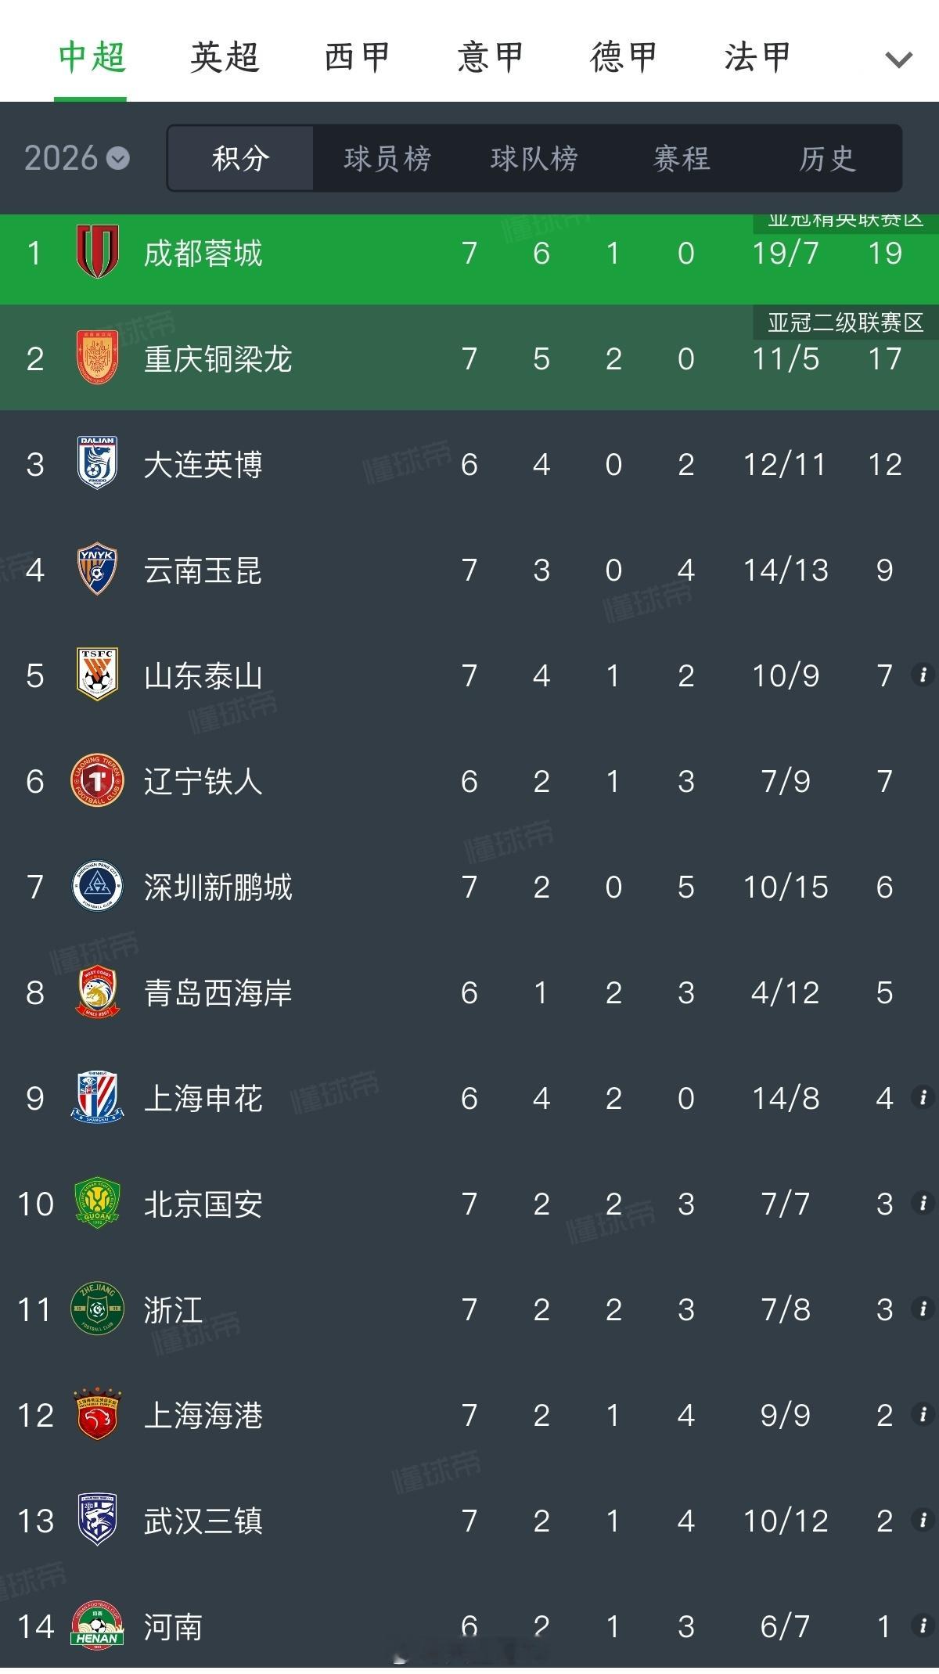Select the 赛程 segment
The image size is (939, 1674).
click(x=682, y=159)
